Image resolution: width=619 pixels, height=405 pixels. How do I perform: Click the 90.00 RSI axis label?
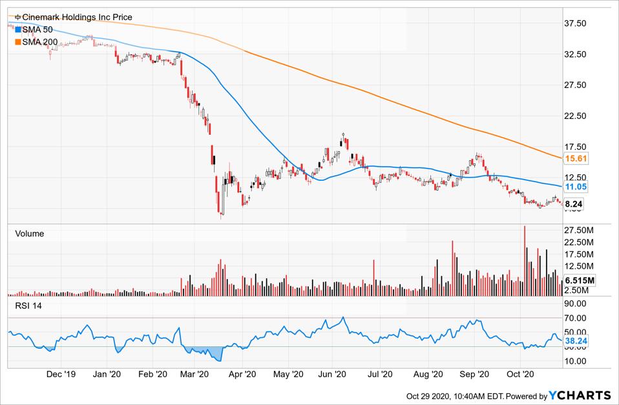(x=575, y=304)
